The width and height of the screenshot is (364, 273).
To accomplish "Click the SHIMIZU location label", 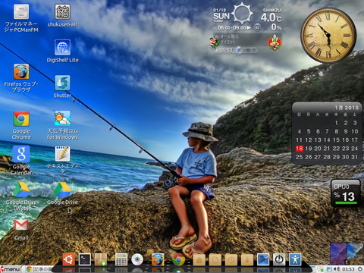I will 271,10.
